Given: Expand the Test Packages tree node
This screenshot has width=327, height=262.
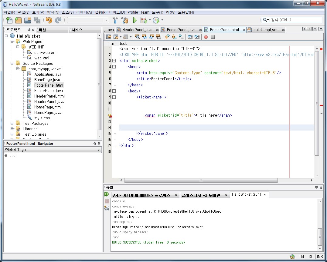Looking at the screenshot, I should coord(12,123).
